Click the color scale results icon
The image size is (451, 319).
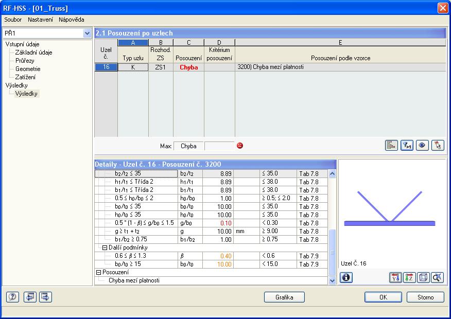pyautogui.click(x=391, y=146)
